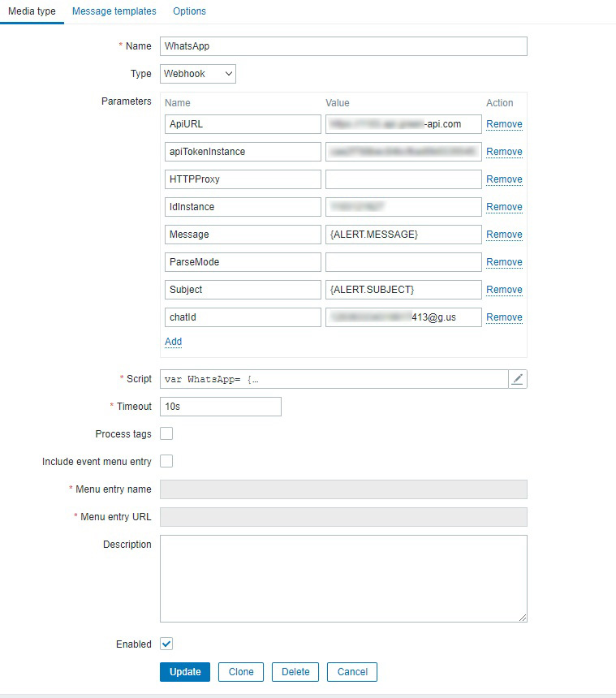The image size is (616, 698).
Task: Click Add to insert a new parameter
Action: click(x=173, y=342)
